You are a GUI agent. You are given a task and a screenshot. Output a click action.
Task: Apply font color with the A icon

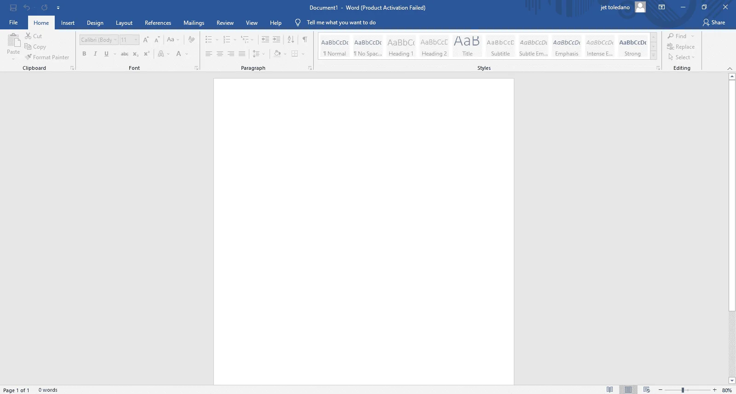pos(178,54)
